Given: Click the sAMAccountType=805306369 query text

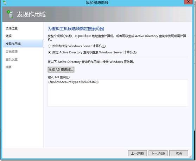Looking at the screenshot, I should [74, 82].
